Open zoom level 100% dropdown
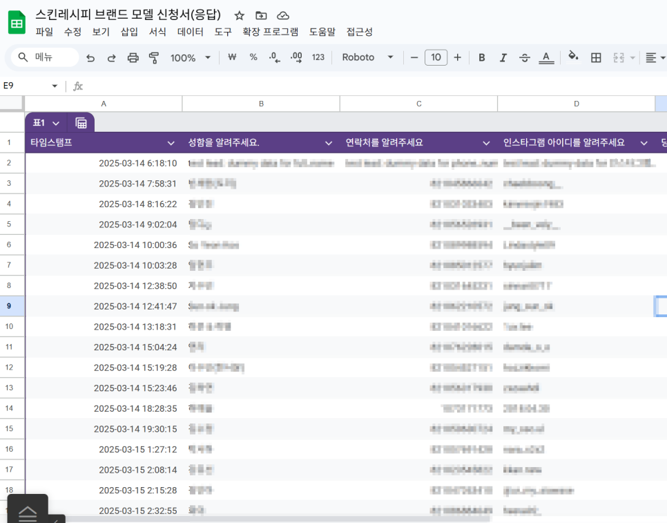Screen dimensions: 667x523 click(191, 57)
